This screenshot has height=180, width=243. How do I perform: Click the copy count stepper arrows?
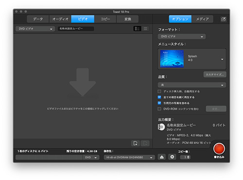pyautogui.click(x=188, y=157)
